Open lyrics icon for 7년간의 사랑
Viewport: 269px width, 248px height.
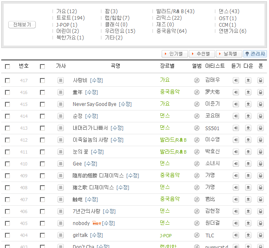(x=60, y=211)
